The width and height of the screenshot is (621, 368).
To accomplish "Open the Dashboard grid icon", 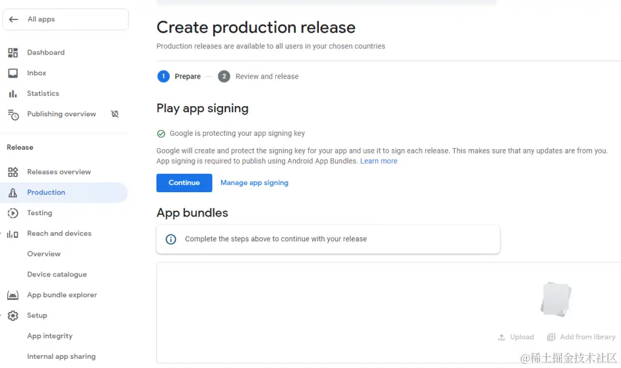I will click(x=13, y=53).
